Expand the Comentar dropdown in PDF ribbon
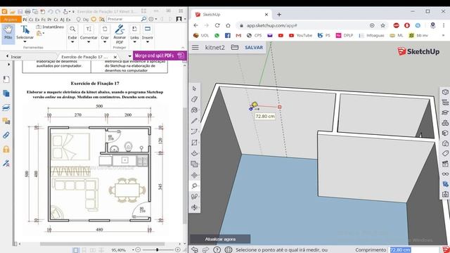450x253 pixels. (89, 42)
